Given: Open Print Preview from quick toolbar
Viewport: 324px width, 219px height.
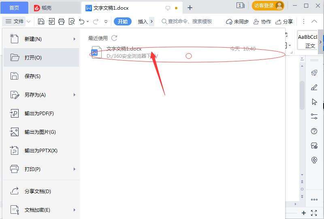Looking at the screenshot, I should pos(72,21).
